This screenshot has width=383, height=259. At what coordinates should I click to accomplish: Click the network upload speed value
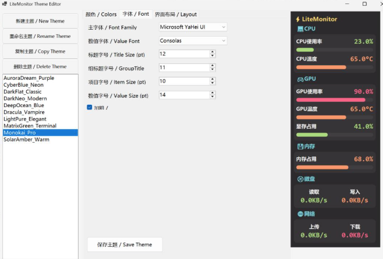[x=314, y=235]
